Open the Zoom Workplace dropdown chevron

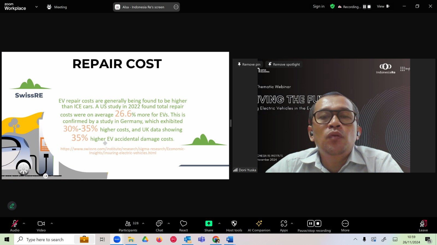click(x=37, y=7)
